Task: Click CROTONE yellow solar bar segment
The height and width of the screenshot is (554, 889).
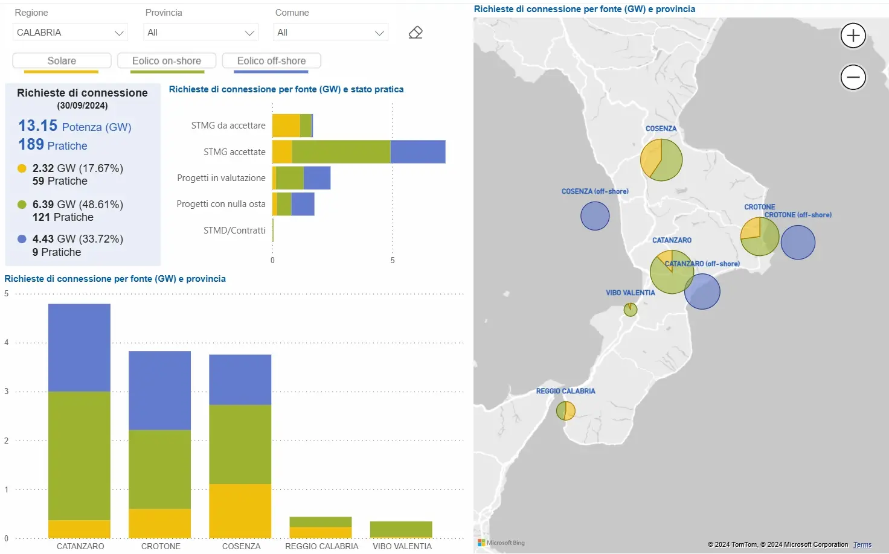Action: [159, 523]
